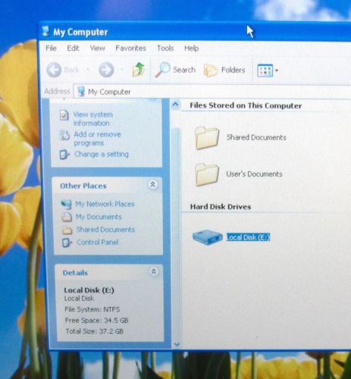The image size is (351, 379).
Task: Click View system information link
Action: pos(92,119)
